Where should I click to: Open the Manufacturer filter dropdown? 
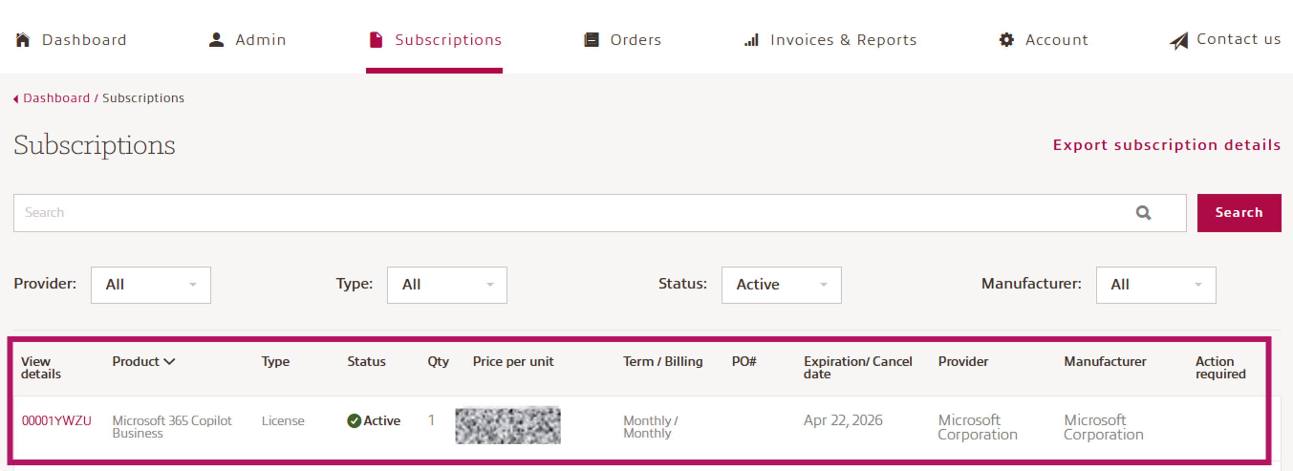(x=1155, y=284)
